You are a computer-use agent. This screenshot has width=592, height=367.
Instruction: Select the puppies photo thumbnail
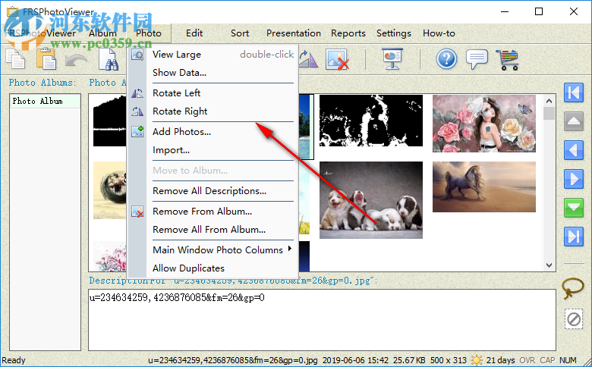pyautogui.click(x=370, y=200)
